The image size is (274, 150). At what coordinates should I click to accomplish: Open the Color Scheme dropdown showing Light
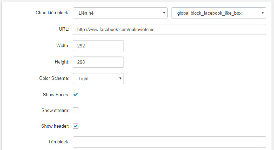click(98, 78)
